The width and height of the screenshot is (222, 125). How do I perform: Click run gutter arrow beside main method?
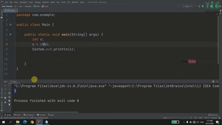(11, 34)
